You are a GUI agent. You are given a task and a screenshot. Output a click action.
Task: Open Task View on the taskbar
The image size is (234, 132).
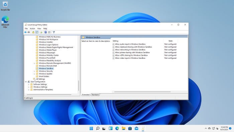[x=104, y=128]
